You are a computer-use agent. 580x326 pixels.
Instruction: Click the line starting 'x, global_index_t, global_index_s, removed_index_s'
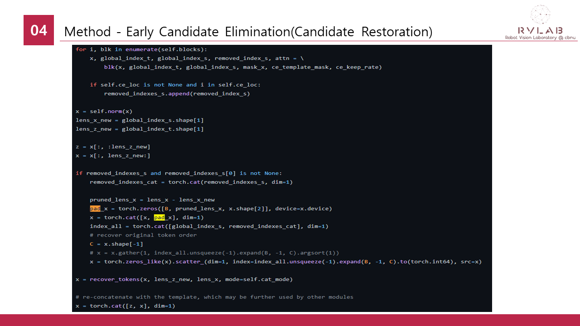pyautogui.click(x=197, y=58)
